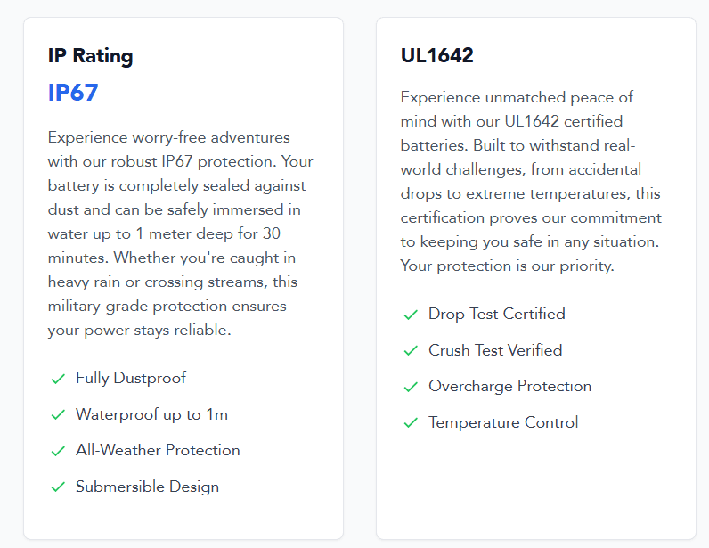Click the checkmark beside Temperature Control
The width and height of the screenshot is (709, 548).
tap(411, 423)
